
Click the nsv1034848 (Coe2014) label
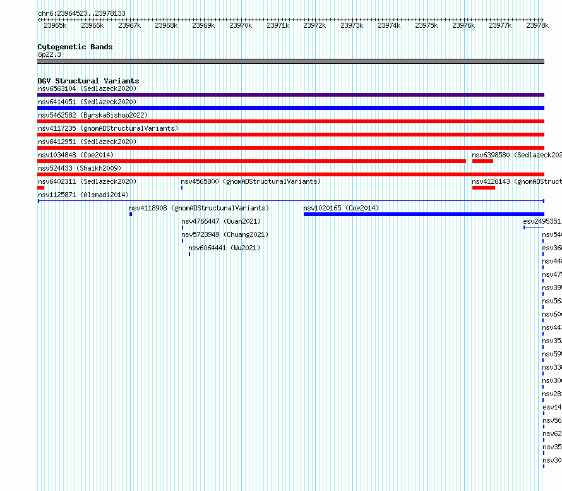[x=76, y=155]
